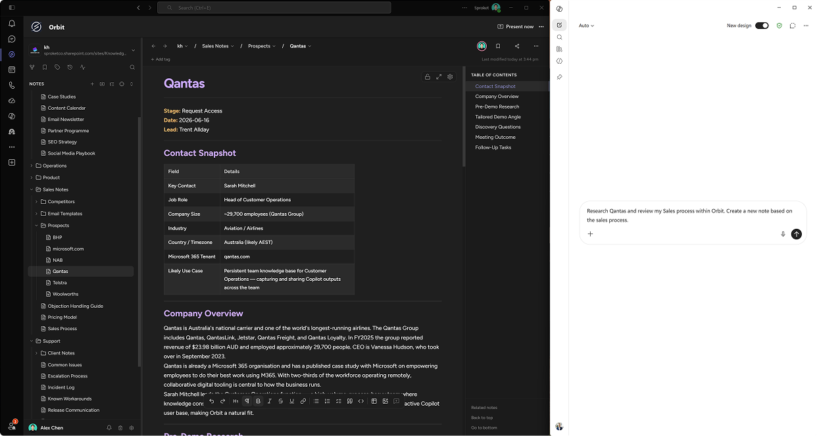This screenshot has height=436, width=817.
Task: Click the Sarah Mitchell table cell
Action: (x=287, y=185)
